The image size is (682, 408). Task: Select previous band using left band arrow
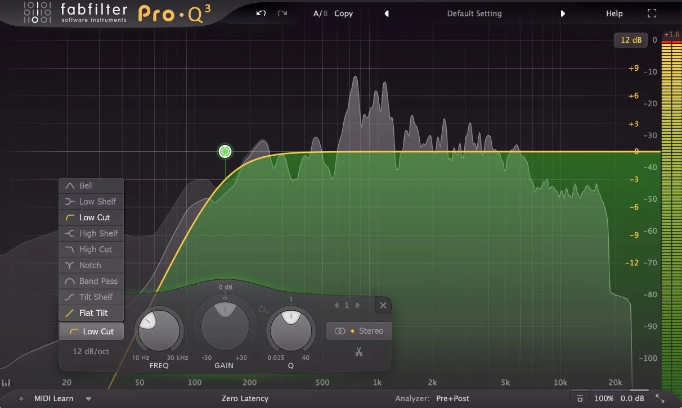pos(336,305)
